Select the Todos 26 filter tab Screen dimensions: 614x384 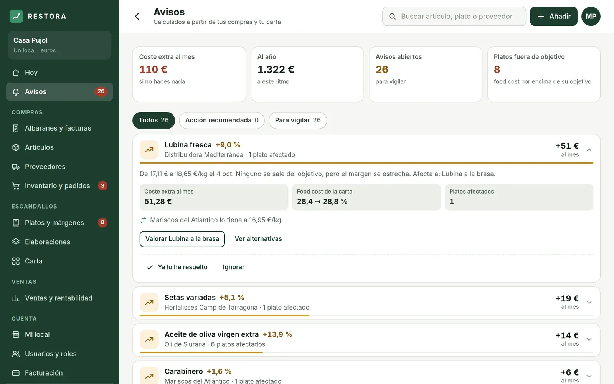pyautogui.click(x=153, y=120)
